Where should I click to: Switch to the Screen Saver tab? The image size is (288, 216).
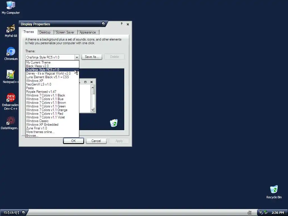(65, 32)
